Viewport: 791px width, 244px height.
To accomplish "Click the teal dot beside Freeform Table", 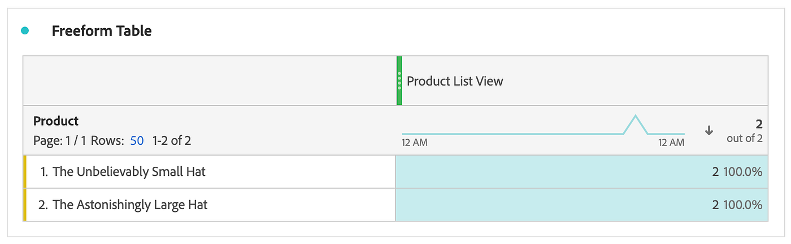I will click(x=24, y=31).
